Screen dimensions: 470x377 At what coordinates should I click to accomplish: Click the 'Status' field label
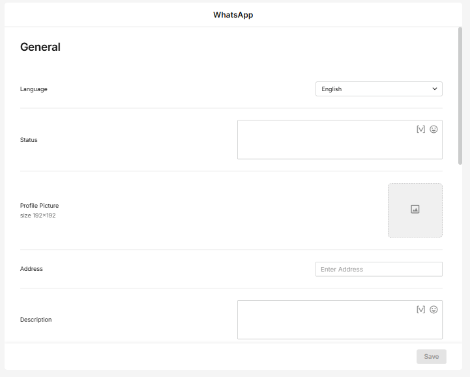click(29, 140)
